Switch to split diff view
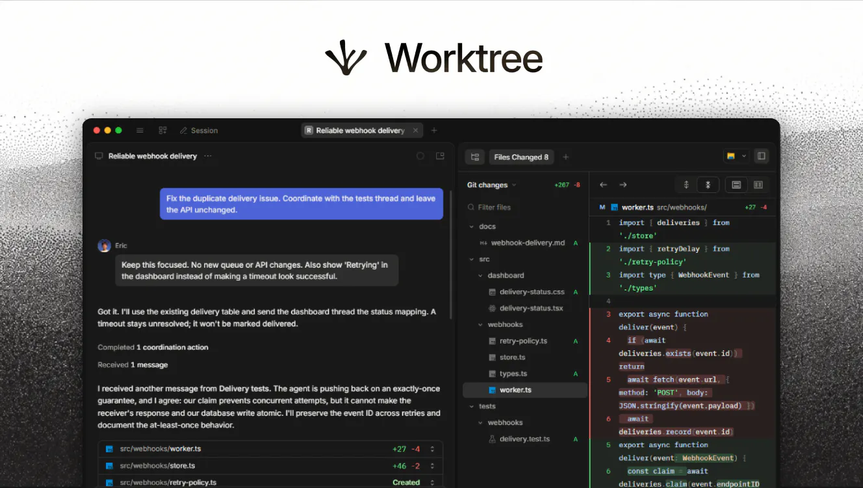 (x=758, y=185)
